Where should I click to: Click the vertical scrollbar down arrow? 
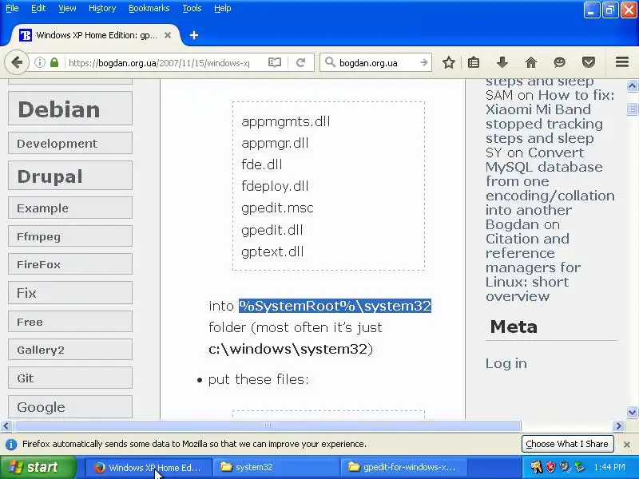coord(632,412)
